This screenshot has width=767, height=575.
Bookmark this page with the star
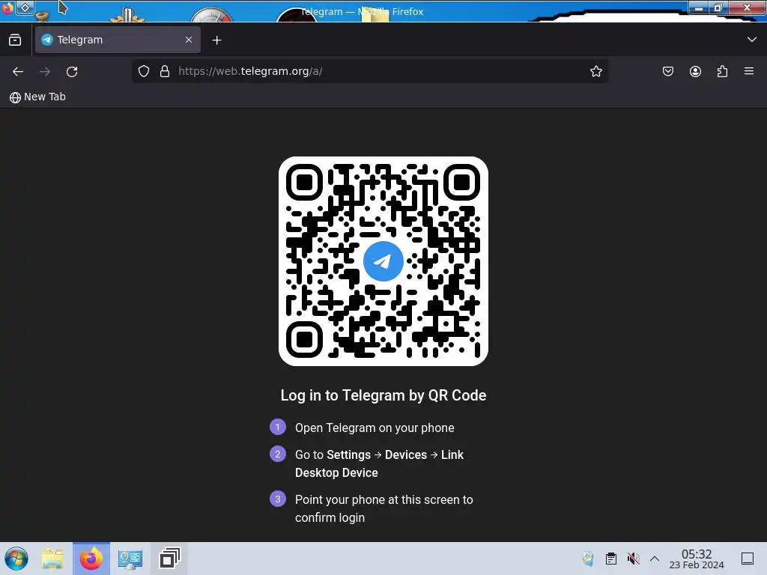point(595,71)
